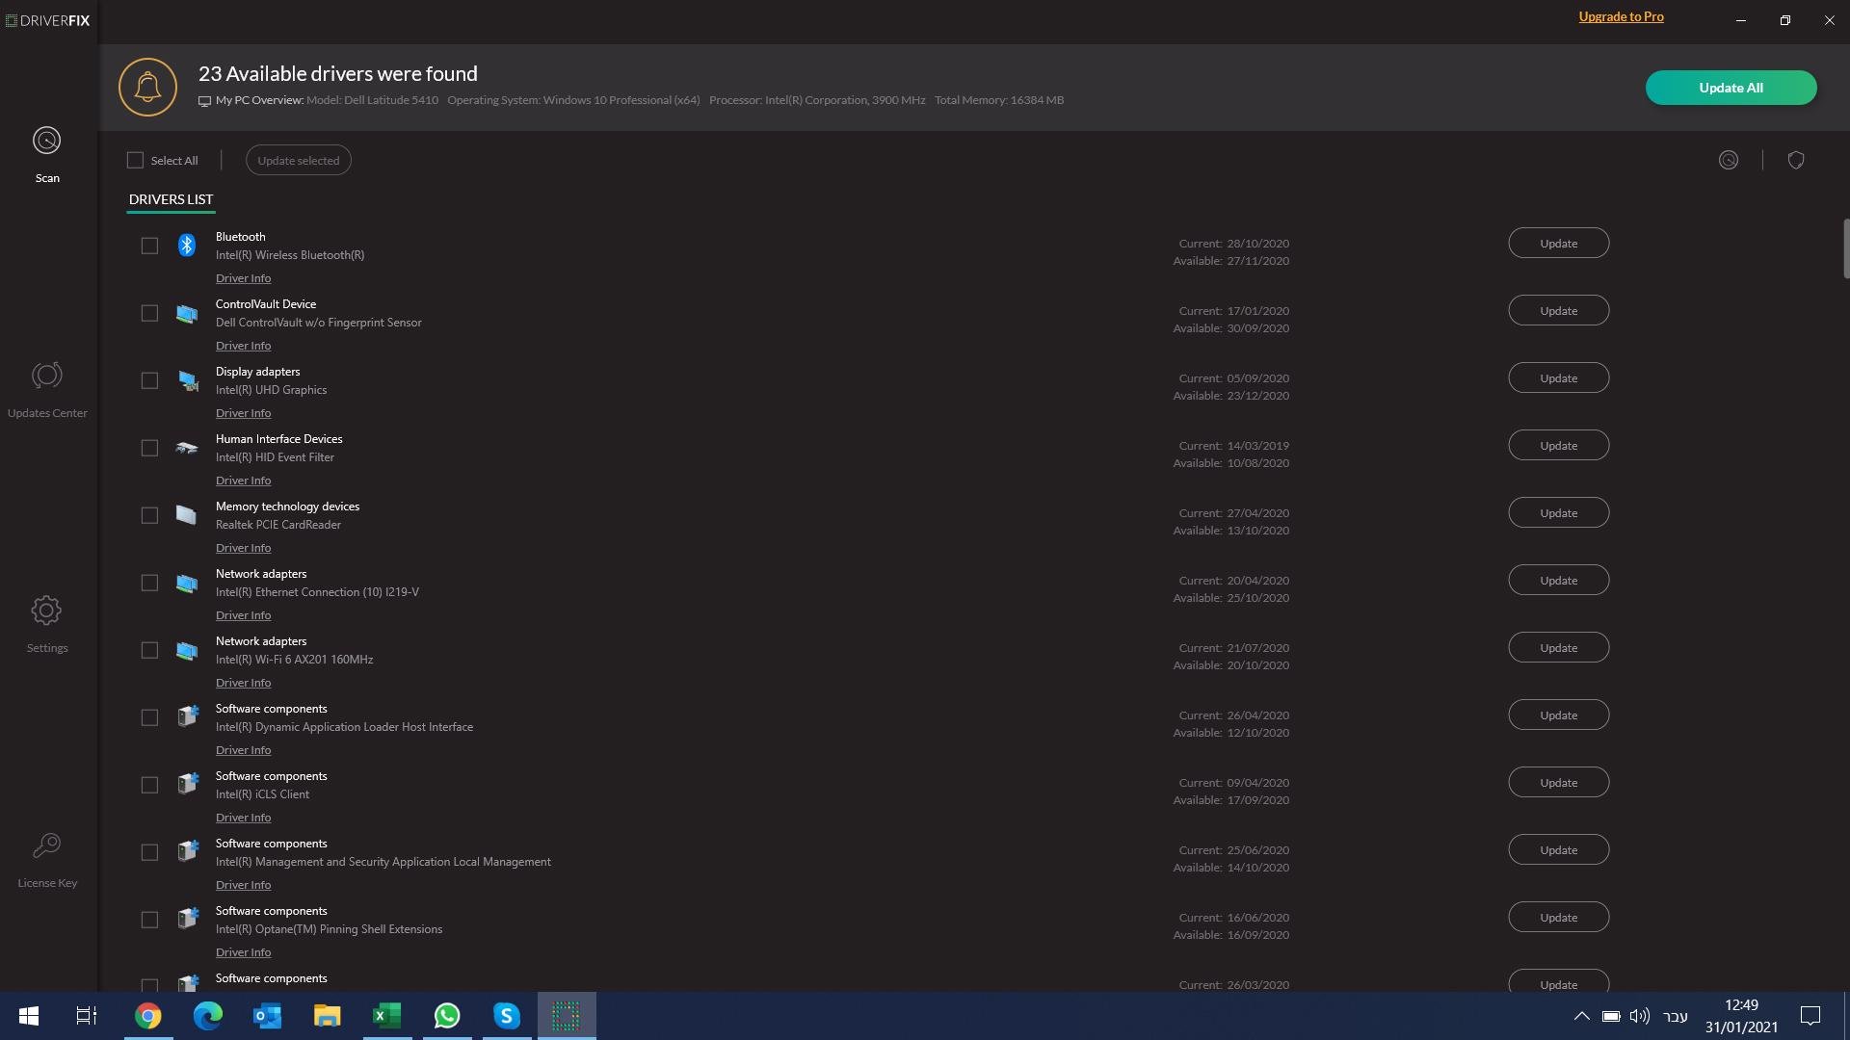Open Settings from the sidebar

click(x=46, y=622)
